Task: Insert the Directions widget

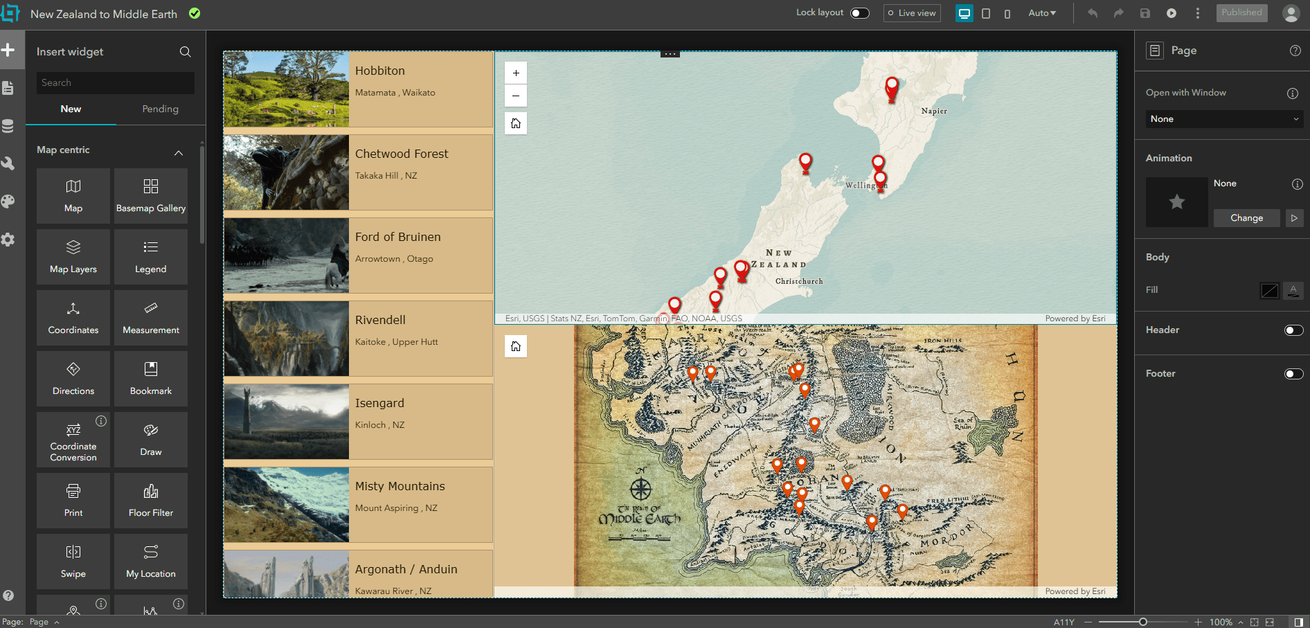Action: point(73,379)
